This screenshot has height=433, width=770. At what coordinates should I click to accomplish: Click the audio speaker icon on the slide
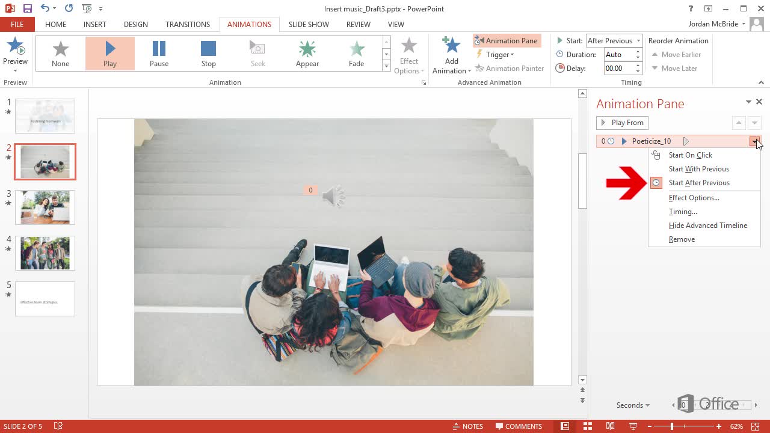point(333,196)
